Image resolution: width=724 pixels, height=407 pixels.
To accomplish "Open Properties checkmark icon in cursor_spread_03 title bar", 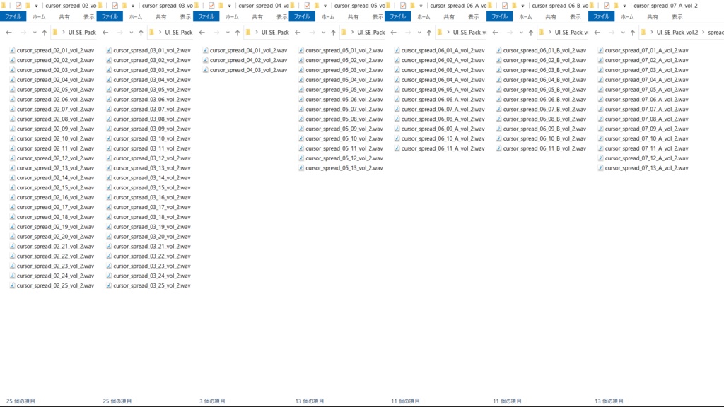I will coord(115,6).
